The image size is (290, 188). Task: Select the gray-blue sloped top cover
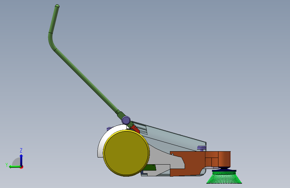172,138
